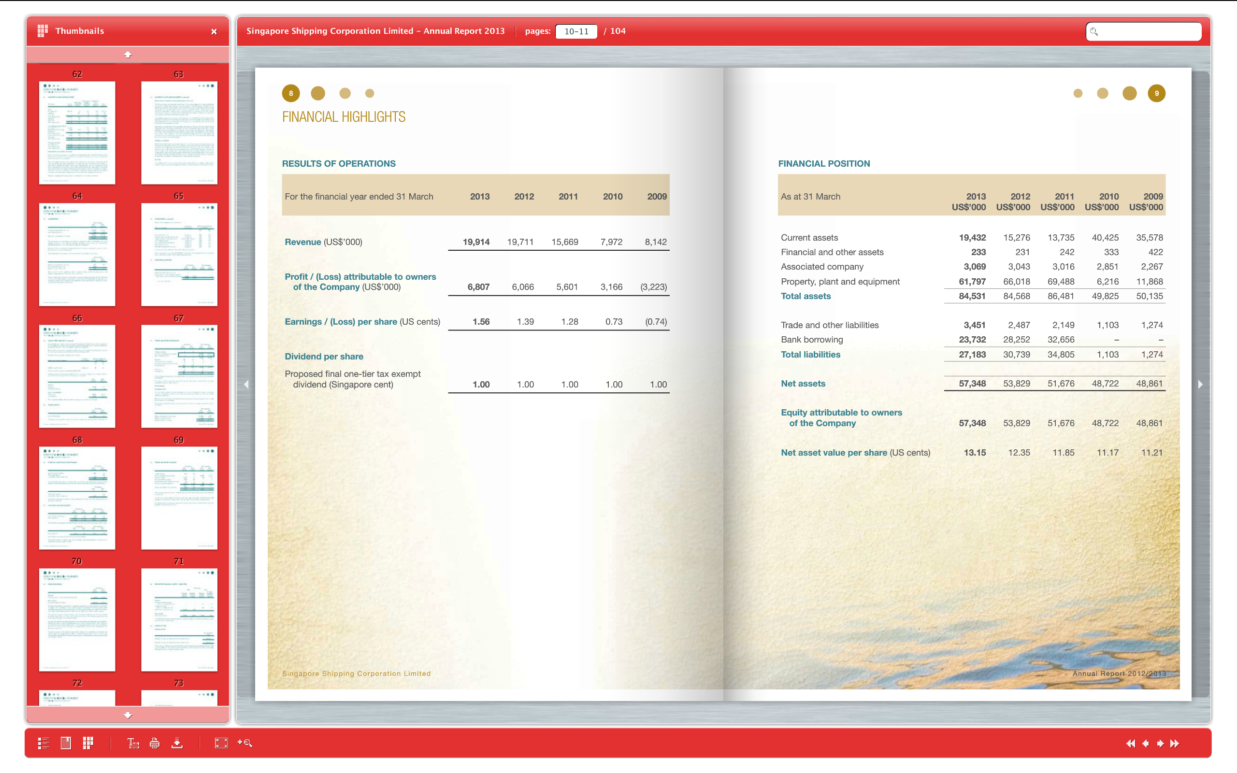Image resolution: width=1237 pixels, height=773 pixels.
Task: Flip to the next page with right arrow
Action: click(1200, 385)
